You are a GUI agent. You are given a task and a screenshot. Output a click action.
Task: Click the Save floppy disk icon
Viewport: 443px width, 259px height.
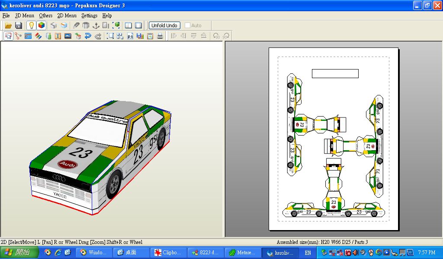click(x=19, y=25)
